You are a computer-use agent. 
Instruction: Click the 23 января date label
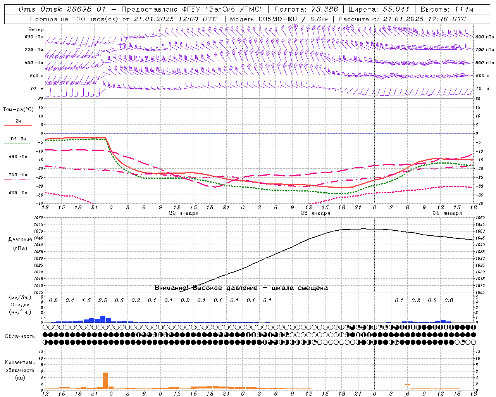(315, 213)
